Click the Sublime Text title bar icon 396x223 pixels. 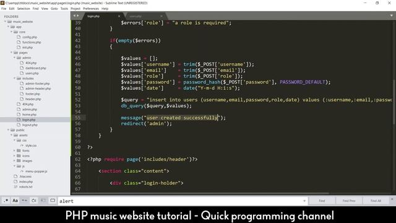click(x=2, y=2)
